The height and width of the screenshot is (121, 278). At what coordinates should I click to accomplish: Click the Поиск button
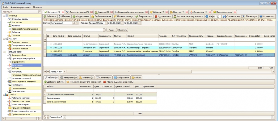coord(112,30)
